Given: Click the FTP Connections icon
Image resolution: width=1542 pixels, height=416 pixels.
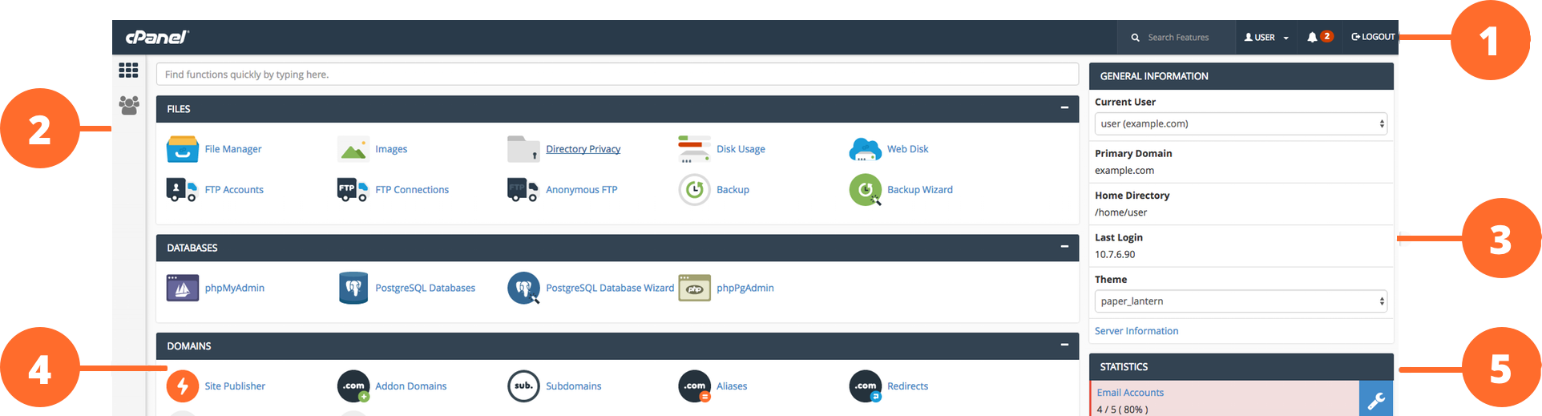Looking at the screenshot, I should pyautogui.click(x=353, y=190).
